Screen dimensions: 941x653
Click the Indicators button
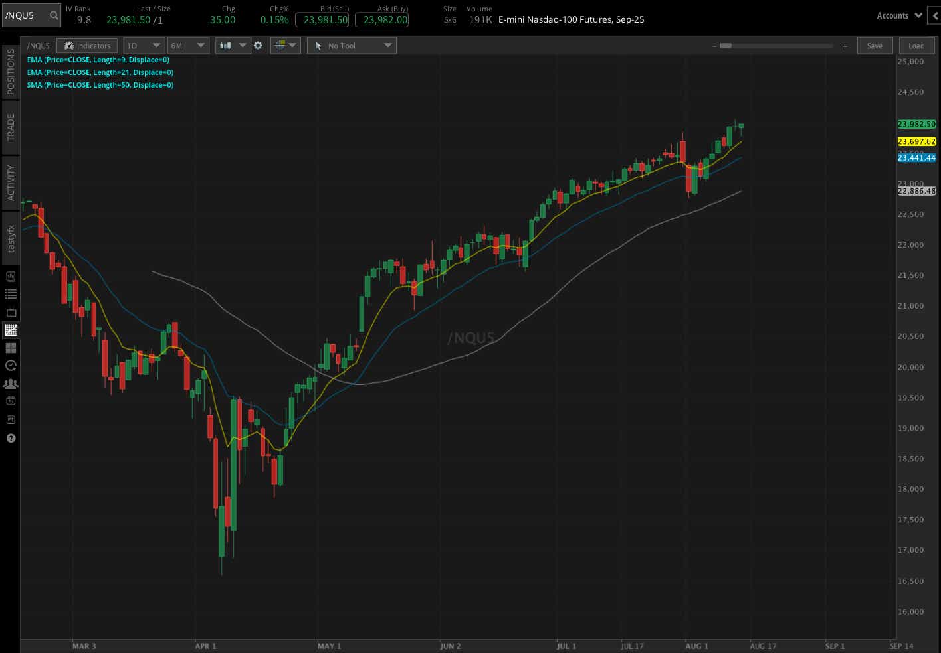(x=87, y=46)
